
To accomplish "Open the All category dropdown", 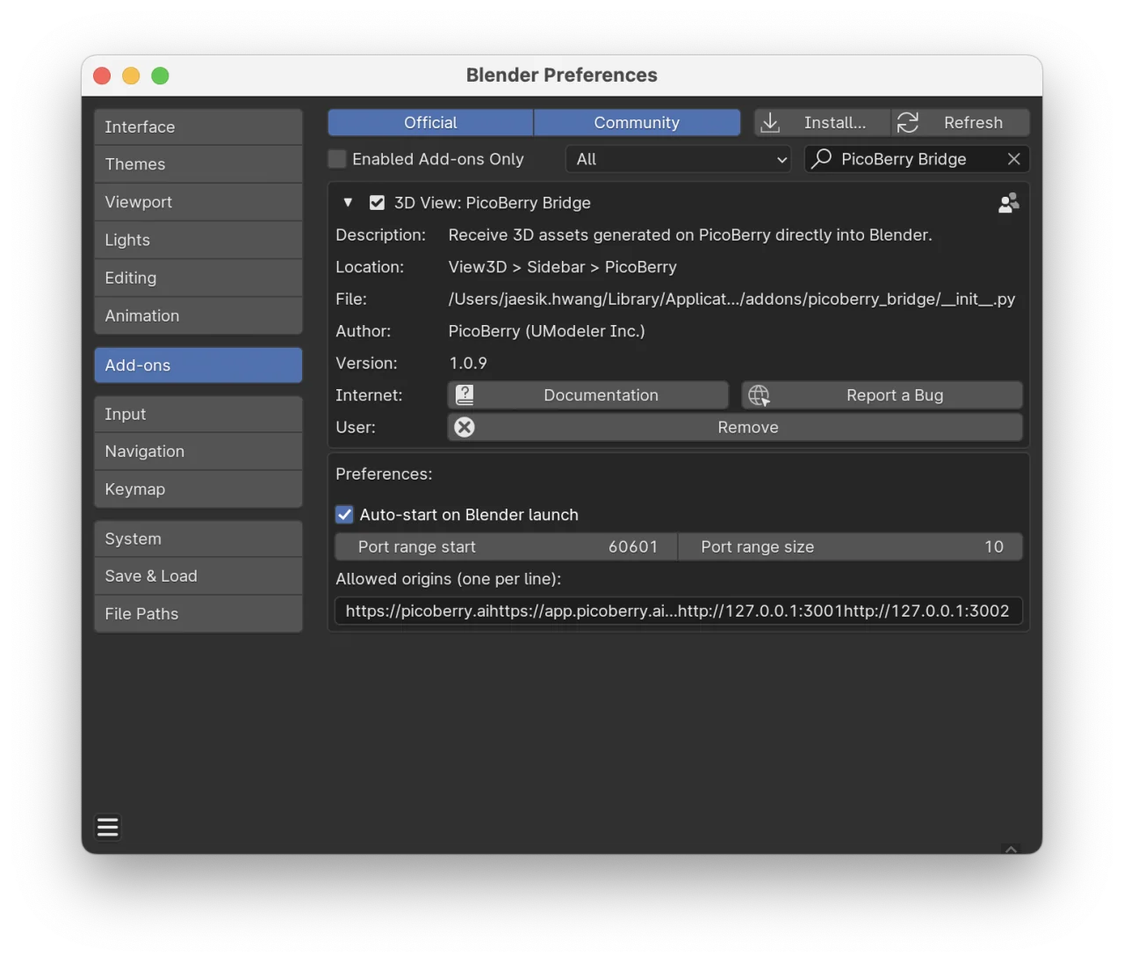I will [678, 159].
